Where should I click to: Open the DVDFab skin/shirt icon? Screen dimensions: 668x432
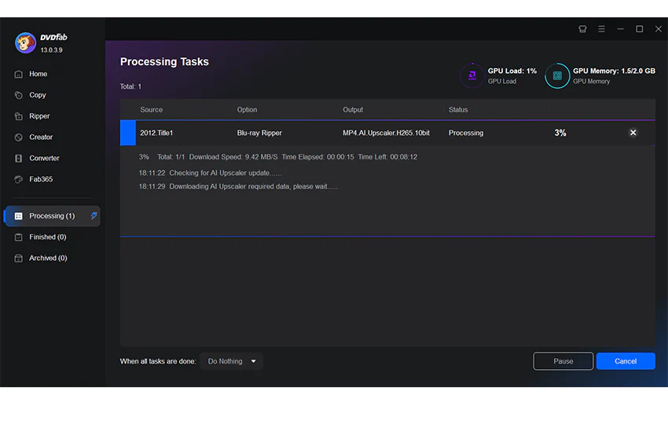582,29
